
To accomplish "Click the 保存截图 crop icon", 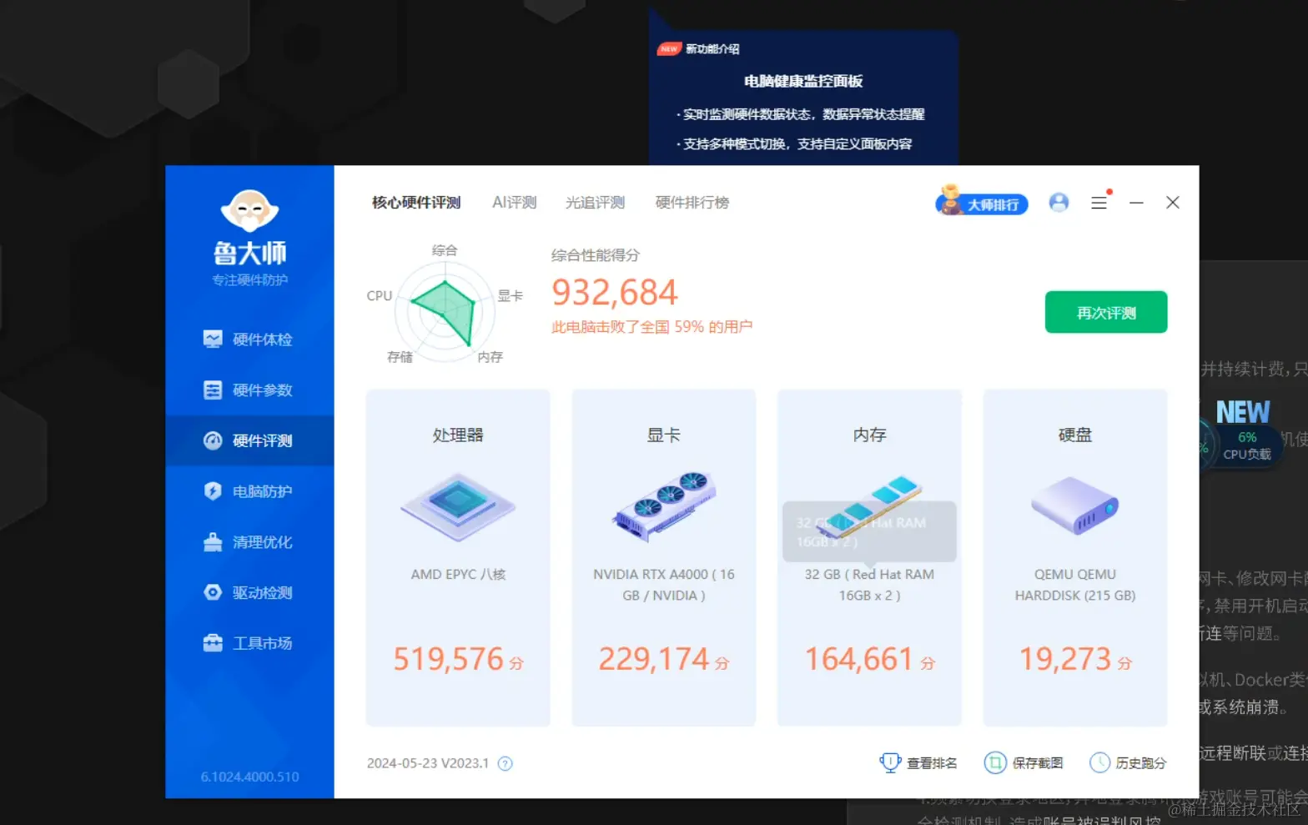I will (995, 762).
